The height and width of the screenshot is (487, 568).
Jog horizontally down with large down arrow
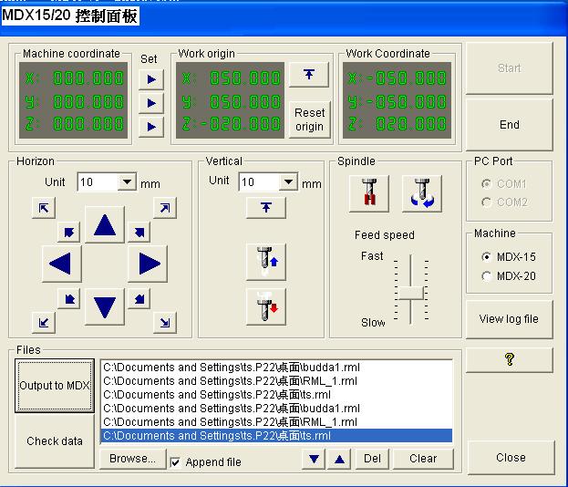click(105, 307)
